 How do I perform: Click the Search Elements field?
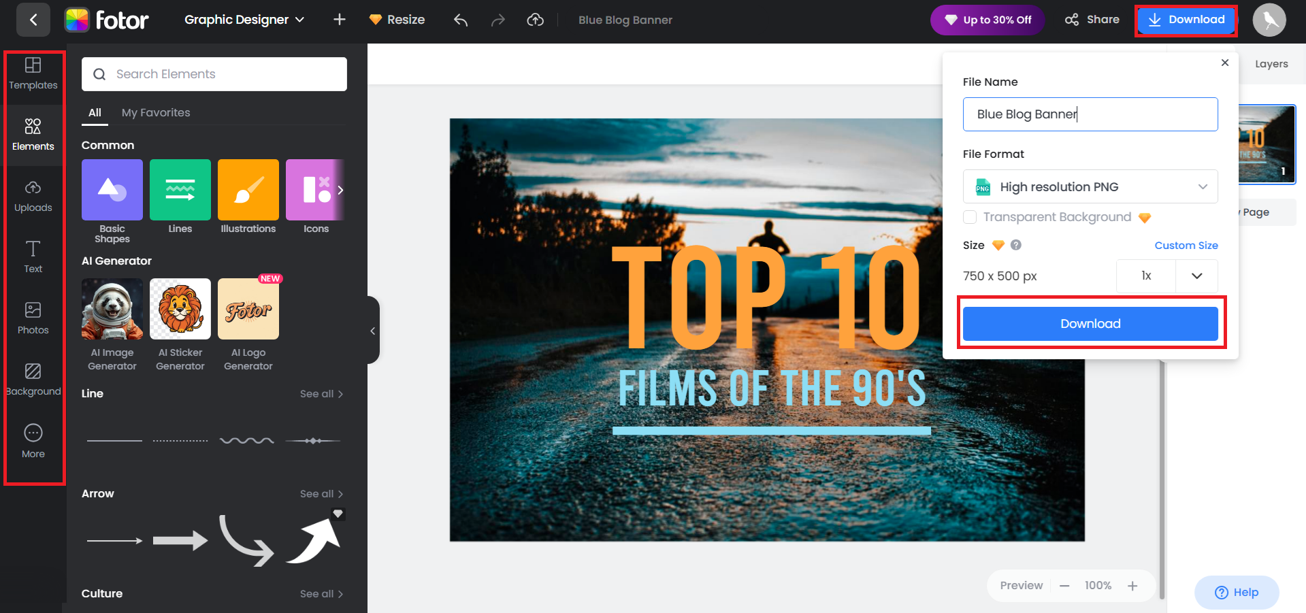(x=214, y=74)
